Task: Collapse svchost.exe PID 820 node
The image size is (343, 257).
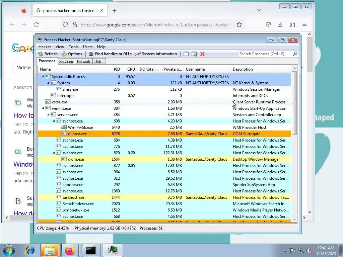Action: tap(54, 153)
